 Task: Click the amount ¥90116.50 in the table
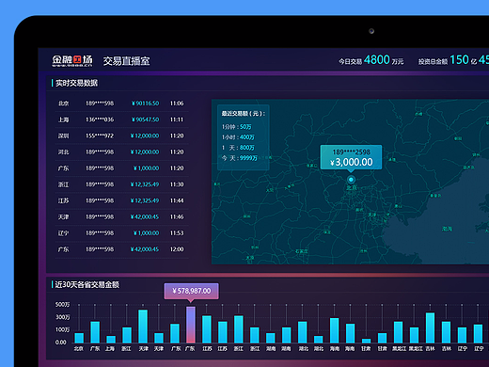(x=145, y=104)
